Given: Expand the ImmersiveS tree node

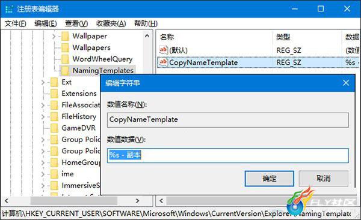Looking at the screenshot, I should pos(43,185).
